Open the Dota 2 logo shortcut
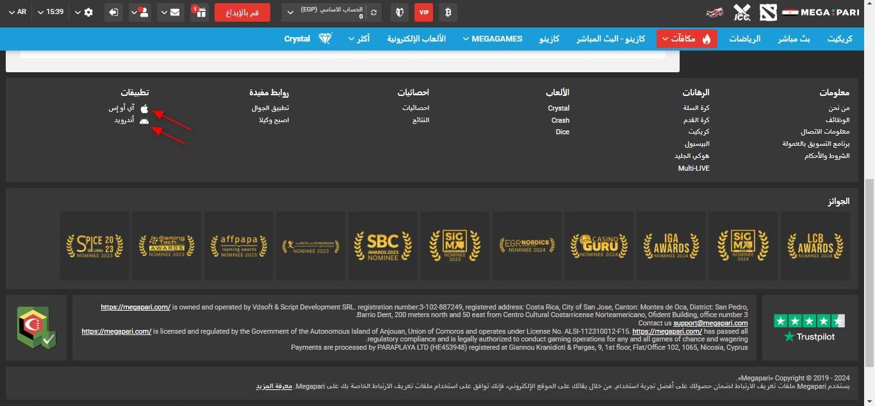The width and height of the screenshot is (875, 406). click(767, 12)
